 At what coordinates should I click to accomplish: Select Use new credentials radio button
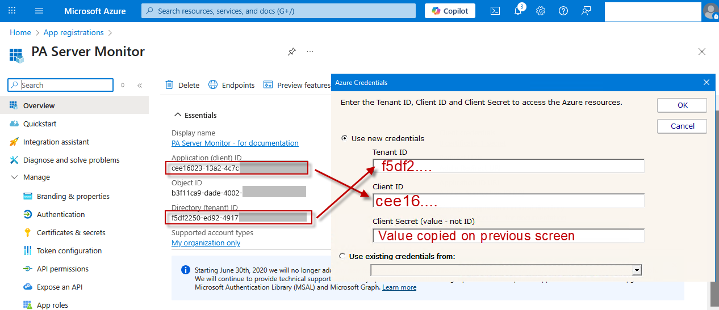tap(344, 138)
